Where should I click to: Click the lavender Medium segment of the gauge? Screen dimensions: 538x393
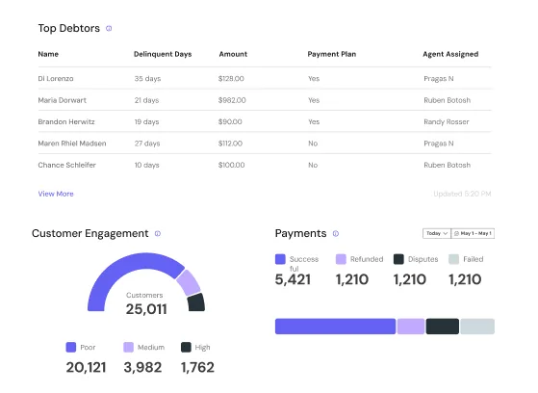point(189,283)
